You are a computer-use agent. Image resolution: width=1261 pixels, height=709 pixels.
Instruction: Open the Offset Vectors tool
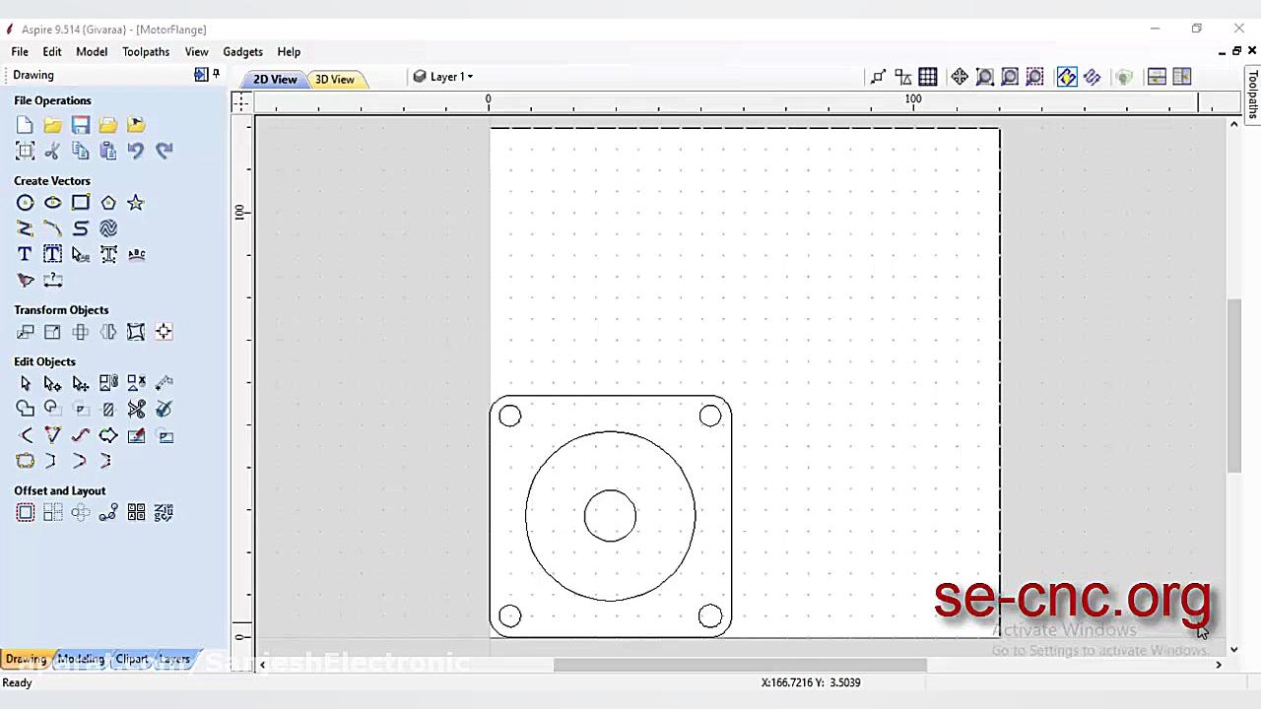[25, 512]
